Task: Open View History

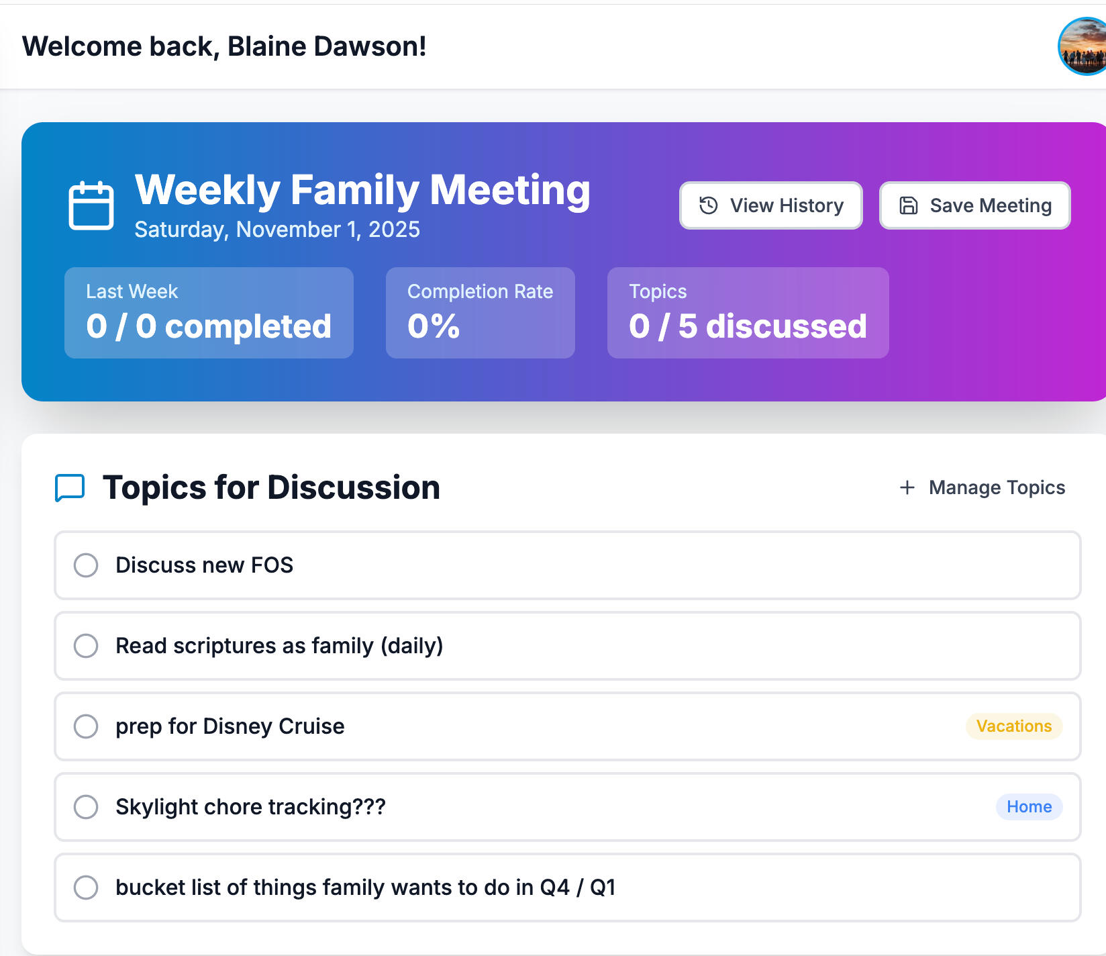Action: [770, 205]
